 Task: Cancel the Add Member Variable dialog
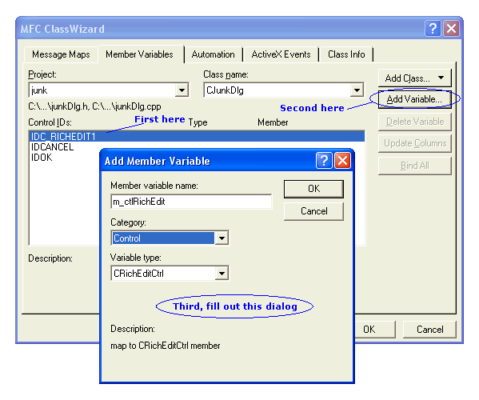coord(313,211)
